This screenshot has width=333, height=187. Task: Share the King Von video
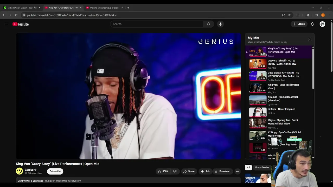click(189, 171)
